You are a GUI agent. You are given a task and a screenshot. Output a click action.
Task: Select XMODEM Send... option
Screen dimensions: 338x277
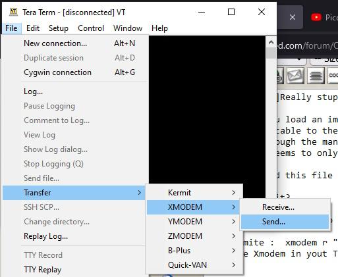coord(285,222)
